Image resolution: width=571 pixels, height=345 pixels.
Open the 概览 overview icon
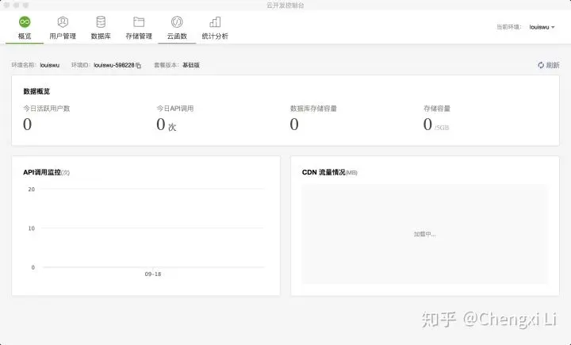click(x=25, y=22)
